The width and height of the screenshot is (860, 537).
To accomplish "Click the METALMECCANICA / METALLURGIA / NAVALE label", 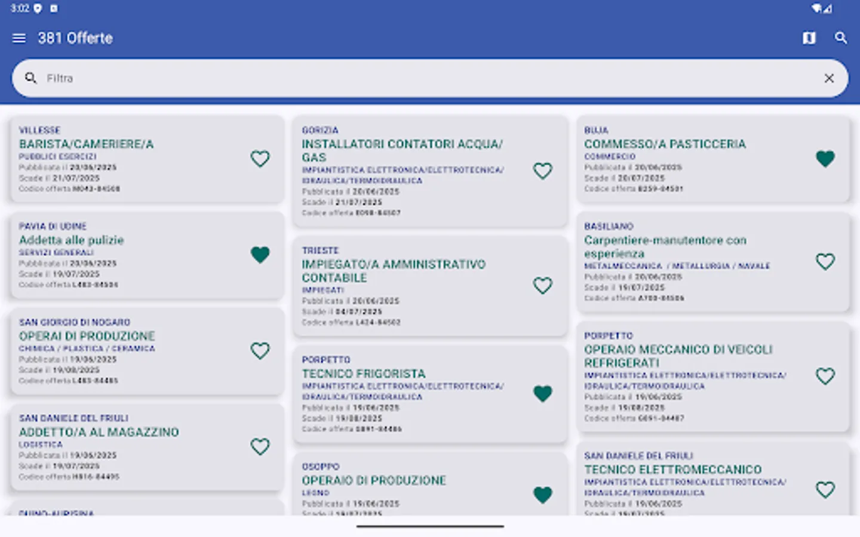I will (x=677, y=266).
